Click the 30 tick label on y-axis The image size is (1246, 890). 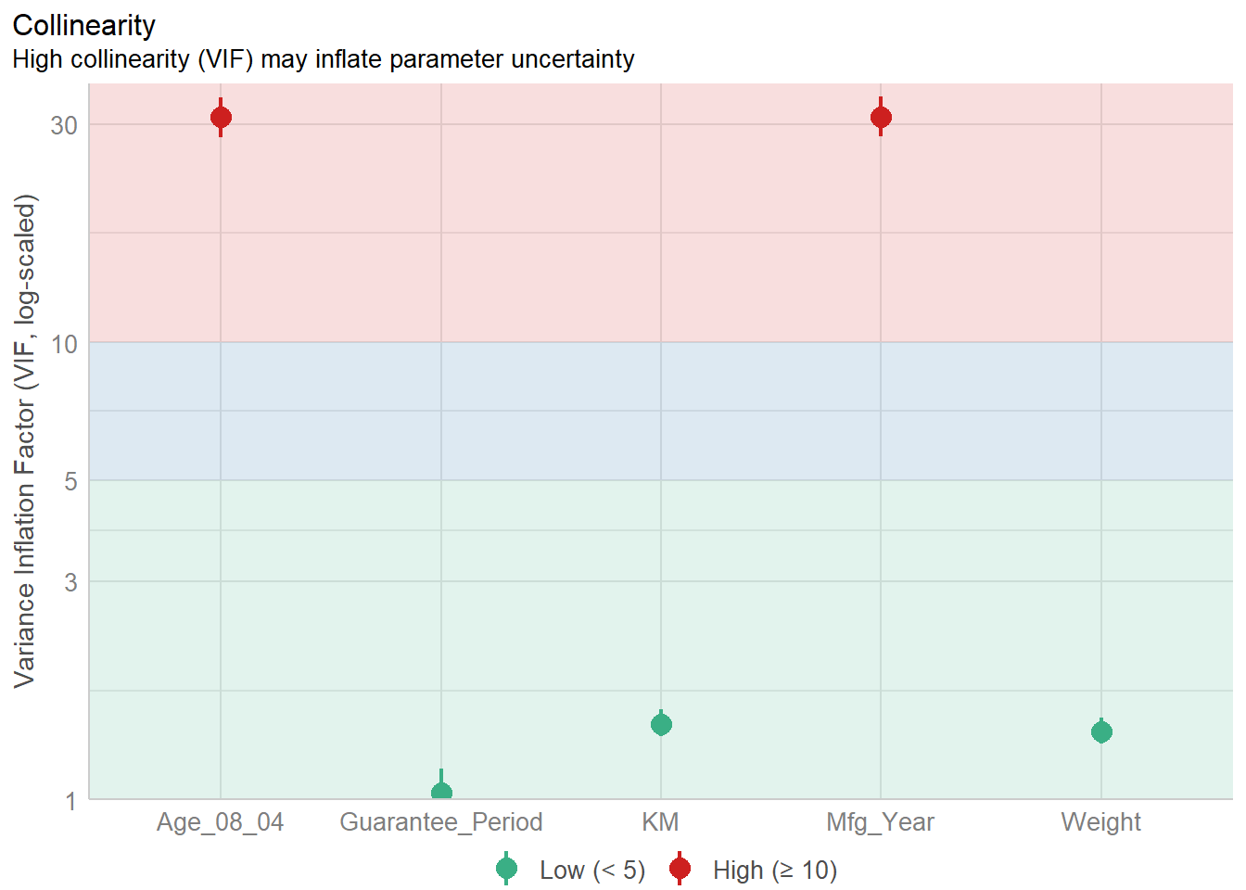pyautogui.click(x=64, y=125)
